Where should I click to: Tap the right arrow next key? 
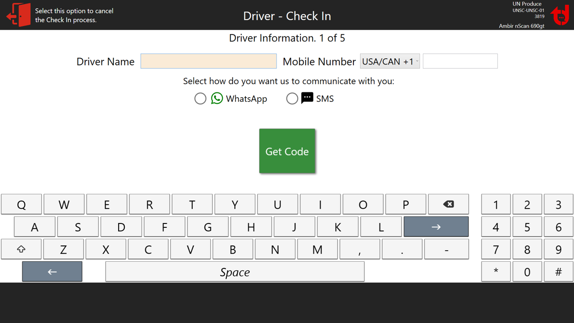[436, 227]
